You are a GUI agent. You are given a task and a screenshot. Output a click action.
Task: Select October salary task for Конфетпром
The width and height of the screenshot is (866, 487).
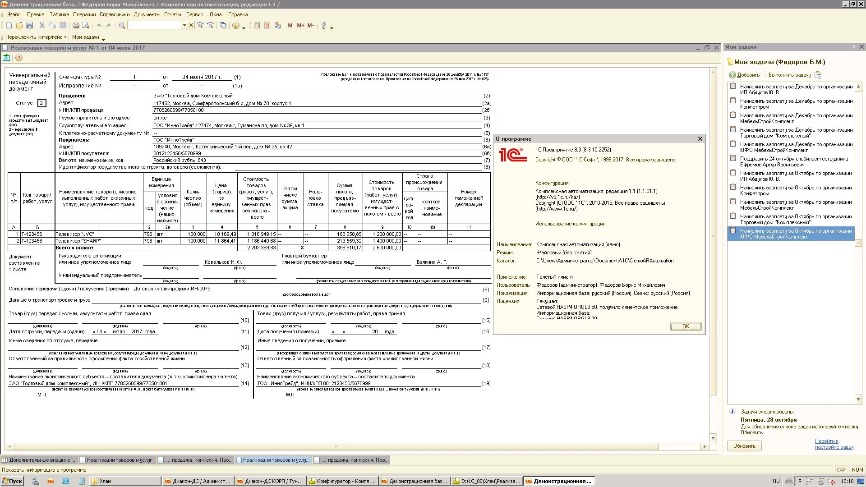[x=792, y=191]
